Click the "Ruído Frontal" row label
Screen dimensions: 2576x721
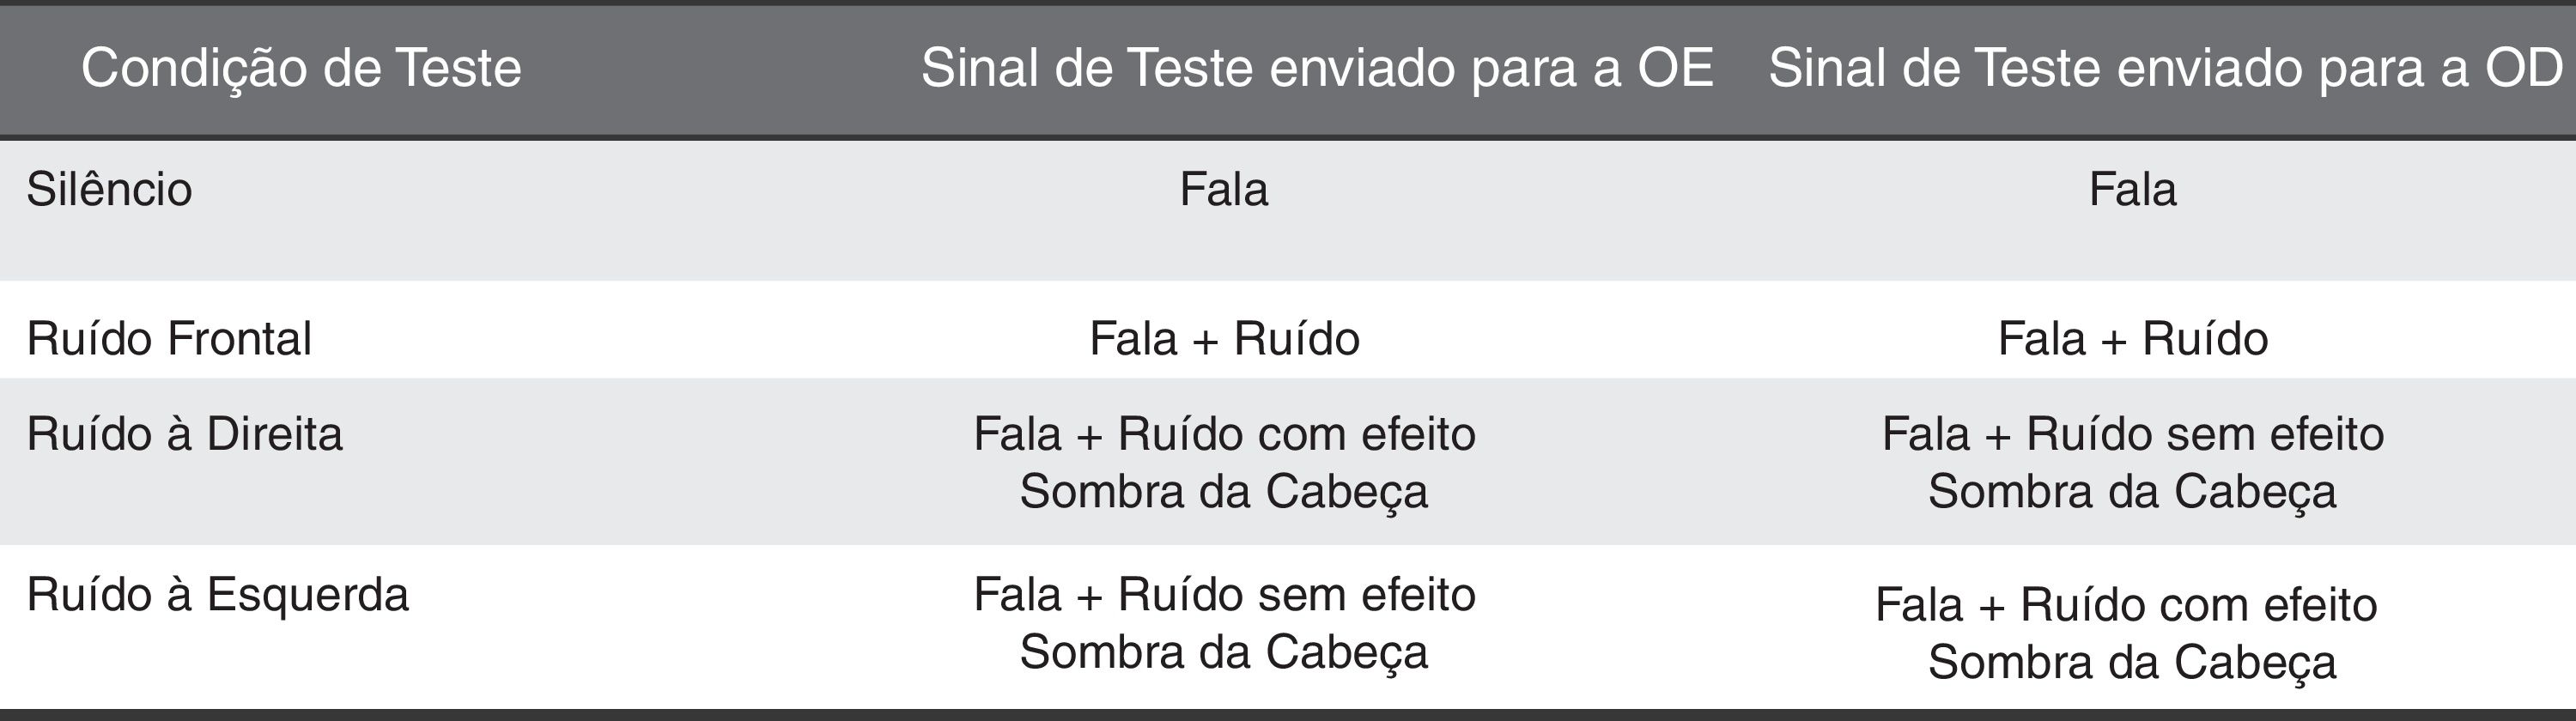click(169, 338)
